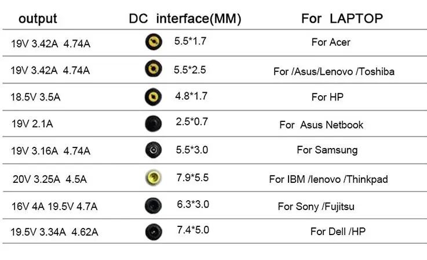The height and width of the screenshot is (260, 427).
Task: Click the "DC interface(MM)" column header
Action: click(185, 19)
